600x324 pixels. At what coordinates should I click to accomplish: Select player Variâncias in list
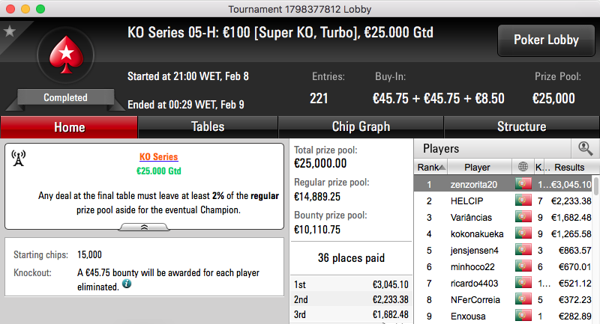pyautogui.click(x=471, y=217)
